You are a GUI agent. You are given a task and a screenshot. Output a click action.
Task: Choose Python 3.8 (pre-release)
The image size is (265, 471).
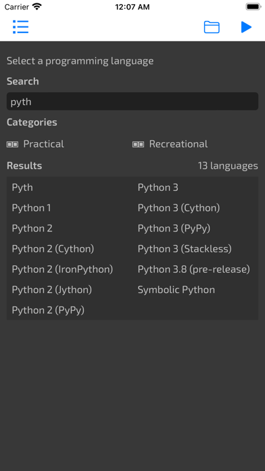tap(194, 269)
